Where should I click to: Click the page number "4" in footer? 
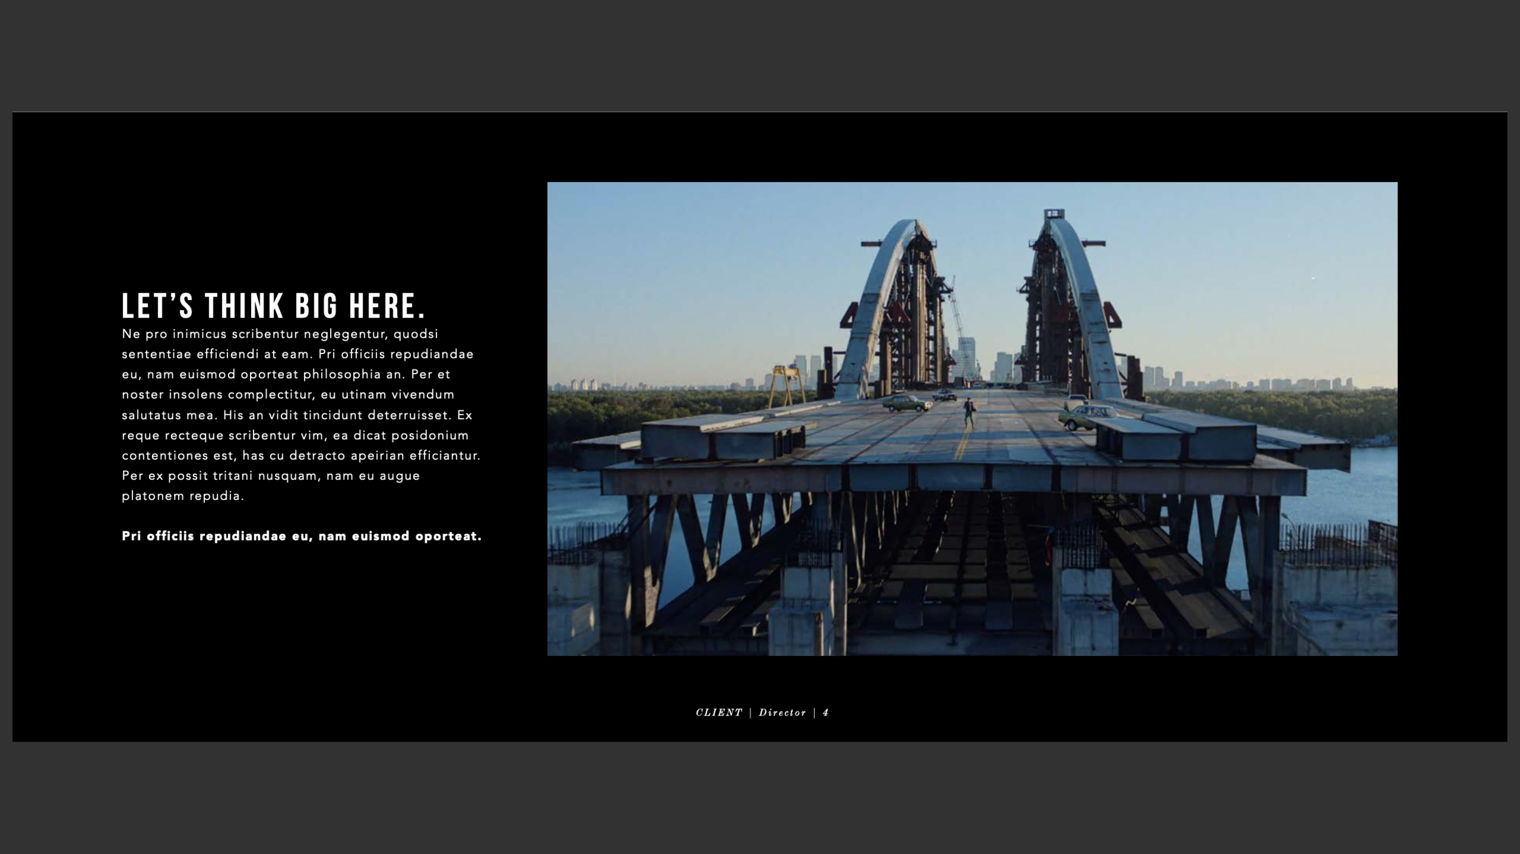point(826,712)
